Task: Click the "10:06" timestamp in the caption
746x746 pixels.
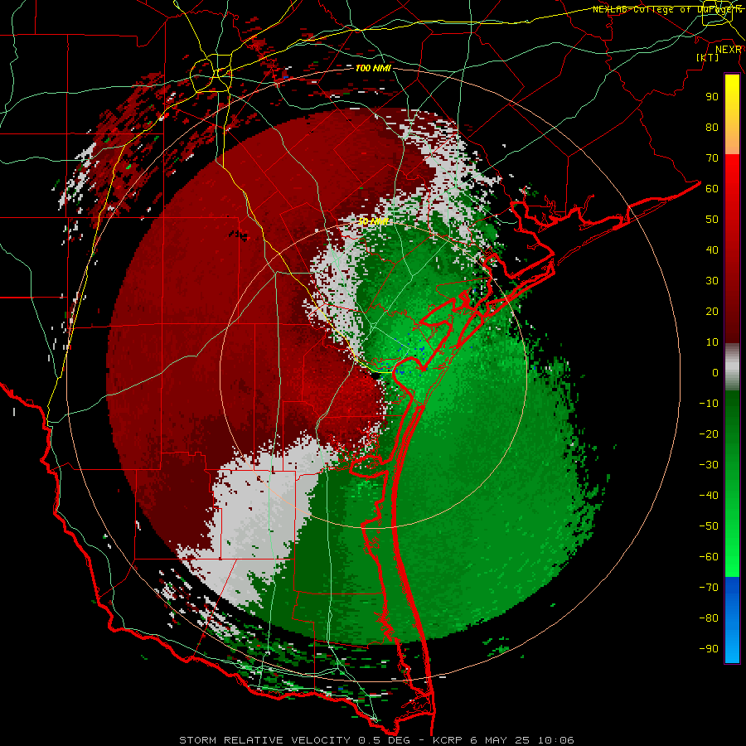Action: point(555,740)
